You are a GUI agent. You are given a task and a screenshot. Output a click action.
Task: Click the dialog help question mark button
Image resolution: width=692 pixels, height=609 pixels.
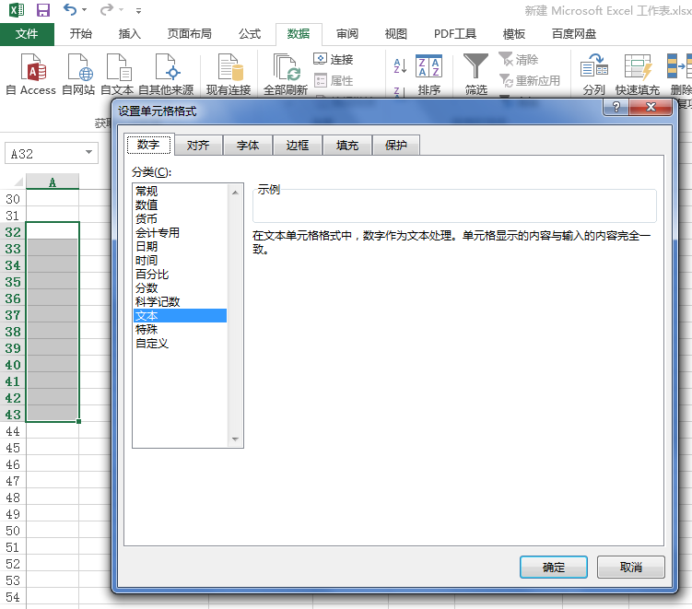pyautogui.click(x=616, y=107)
